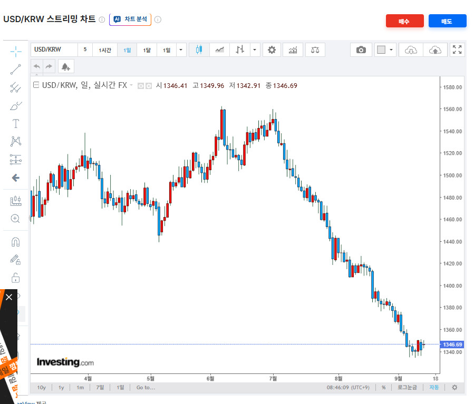The height and width of the screenshot is (404, 474).
Task: Switch to the 1시간 interval tab
Action: click(105, 50)
